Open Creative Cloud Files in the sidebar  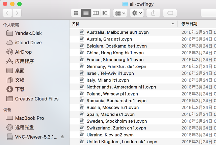pyautogui.click(x=32, y=99)
